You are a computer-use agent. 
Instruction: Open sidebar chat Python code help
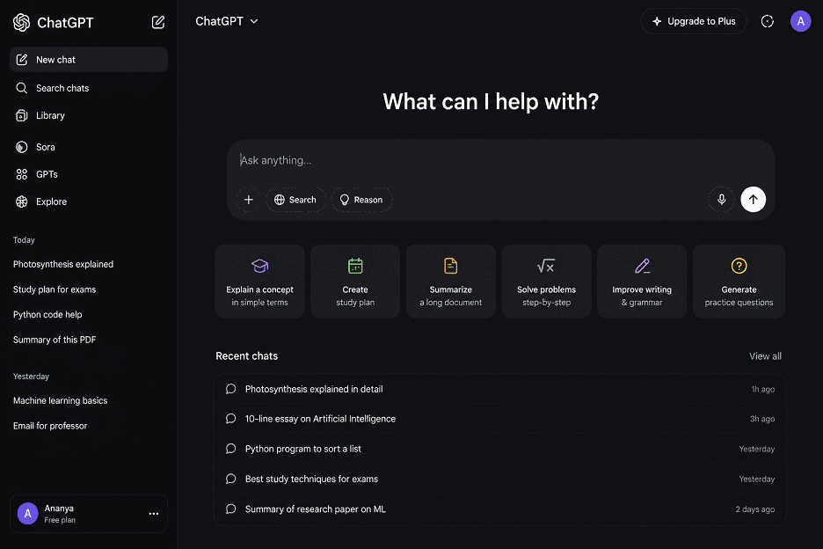pos(47,314)
